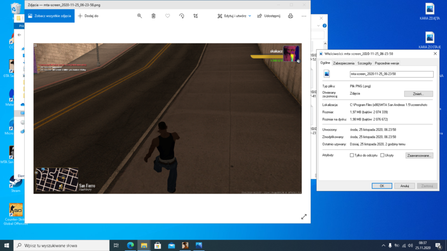Expand photo to fullscreen with arrow icon
Screen dimensions: 447x251
[304, 217]
